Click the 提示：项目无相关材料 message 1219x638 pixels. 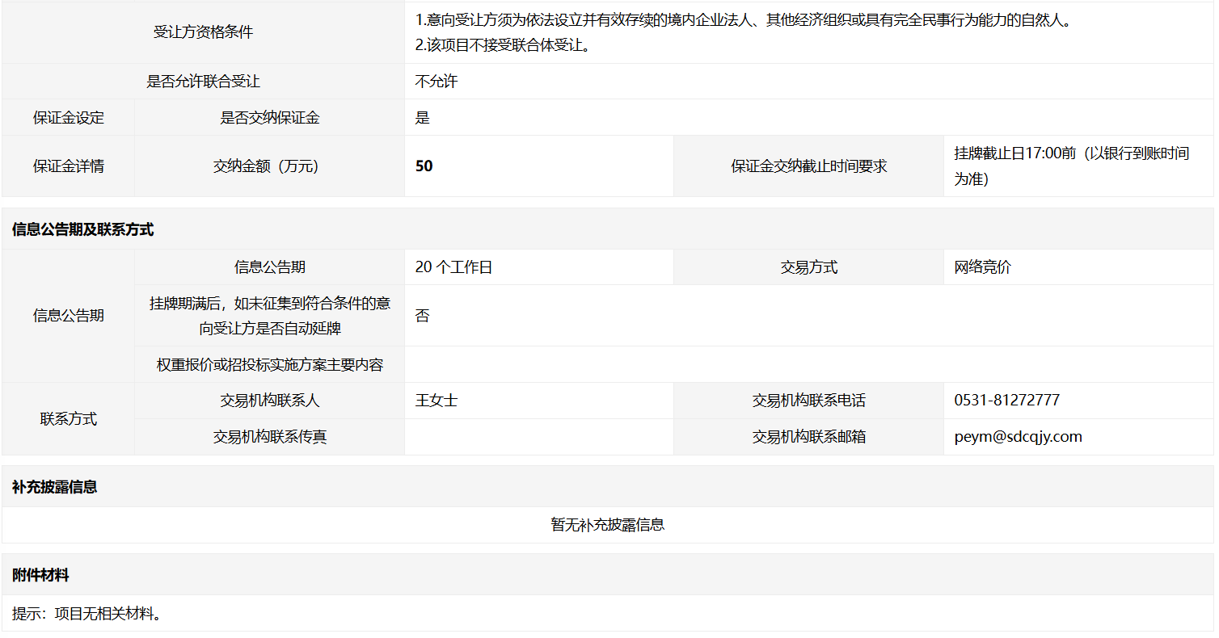(x=86, y=614)
